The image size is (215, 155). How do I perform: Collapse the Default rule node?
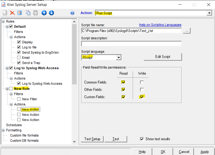[7, 27]
